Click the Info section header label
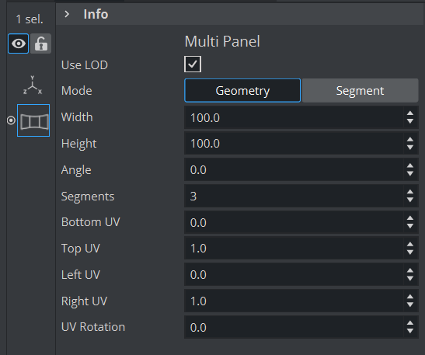 pos(96,14)
